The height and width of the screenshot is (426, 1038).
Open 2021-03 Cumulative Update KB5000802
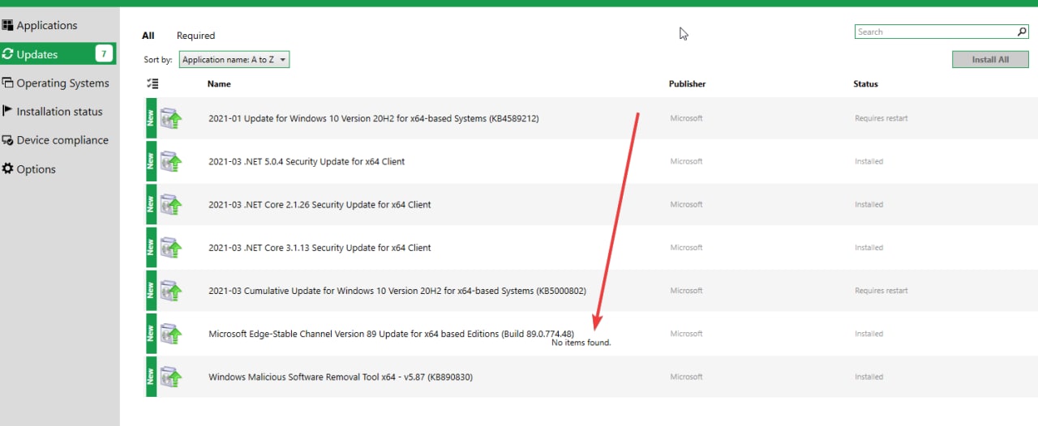click(x=397, y=290)
